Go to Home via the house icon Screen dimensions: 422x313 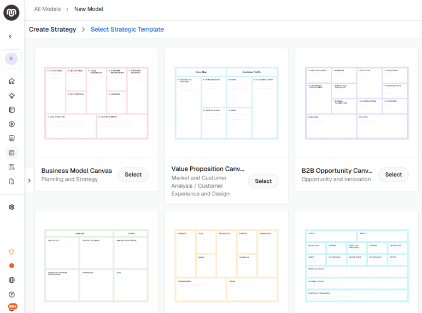11,81
